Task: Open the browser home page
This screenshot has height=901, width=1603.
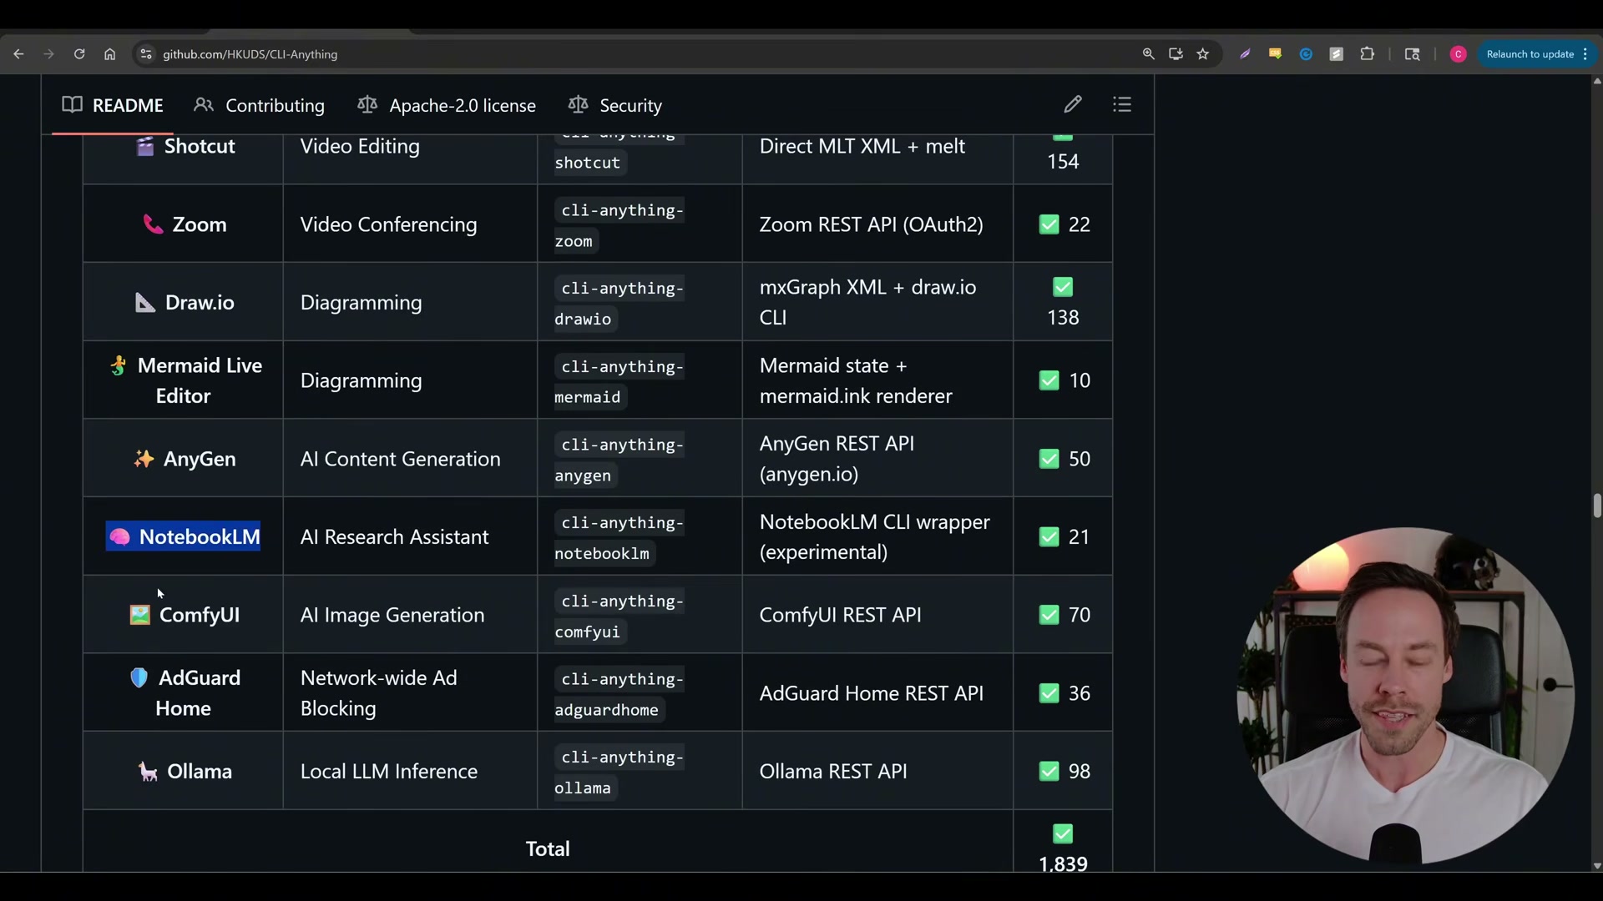Action: coord(109,54)
